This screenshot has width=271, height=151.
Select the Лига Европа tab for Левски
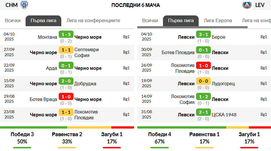click(218, 21)
